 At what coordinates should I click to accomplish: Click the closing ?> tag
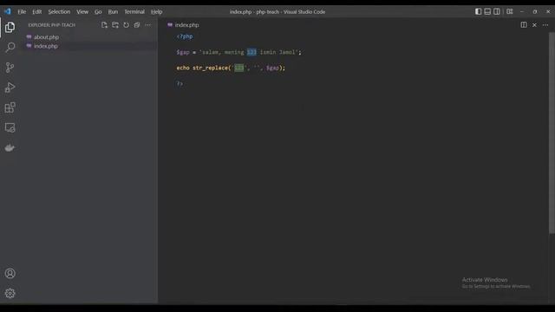(180, 83)
